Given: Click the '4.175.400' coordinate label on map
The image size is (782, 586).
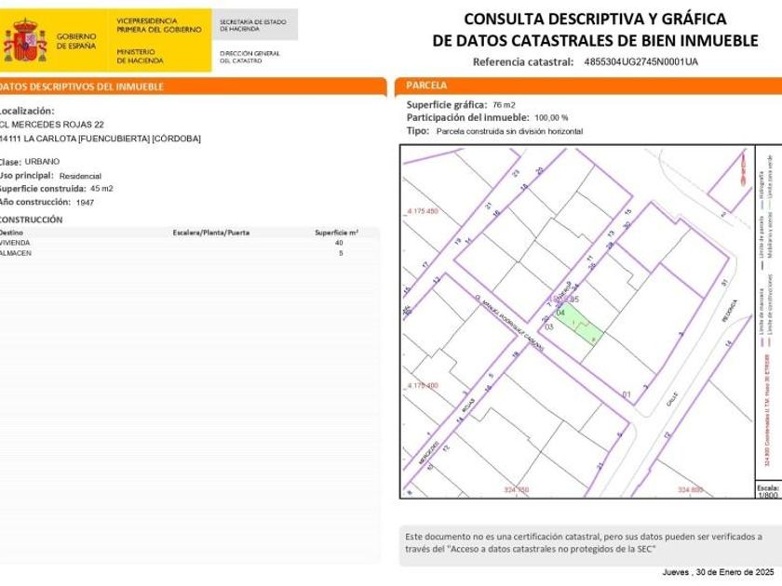Looking at the screenshot, I should (x=423, y=386).
